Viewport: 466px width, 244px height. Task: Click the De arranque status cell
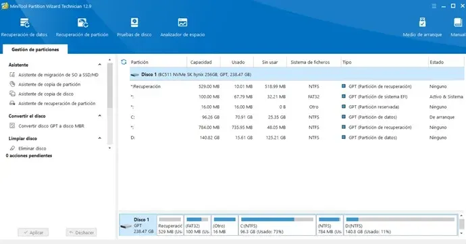(x=442, y=117)
